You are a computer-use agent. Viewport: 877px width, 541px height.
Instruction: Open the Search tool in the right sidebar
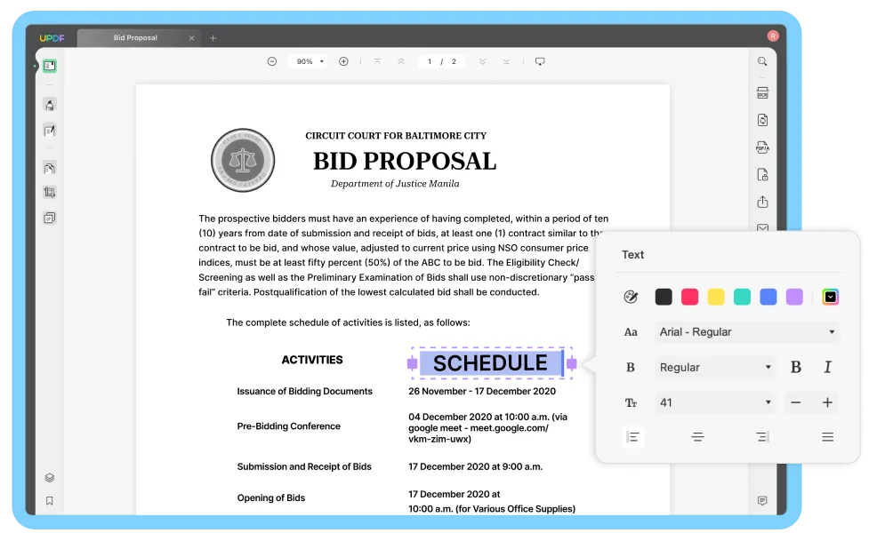pos(762,61)
